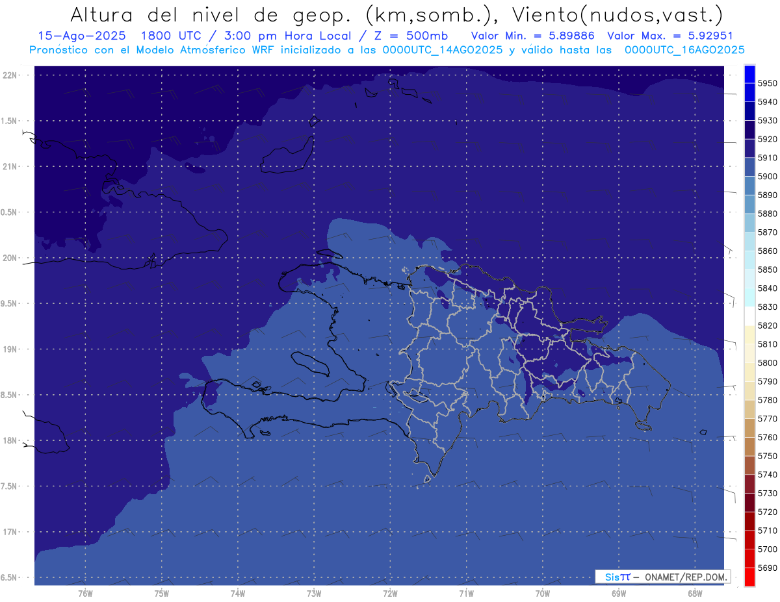Click the '73W' longitude label
Image resolution: width=780 pixels, height=602 pixels.
pyautogui.click(x=314, y=593)
